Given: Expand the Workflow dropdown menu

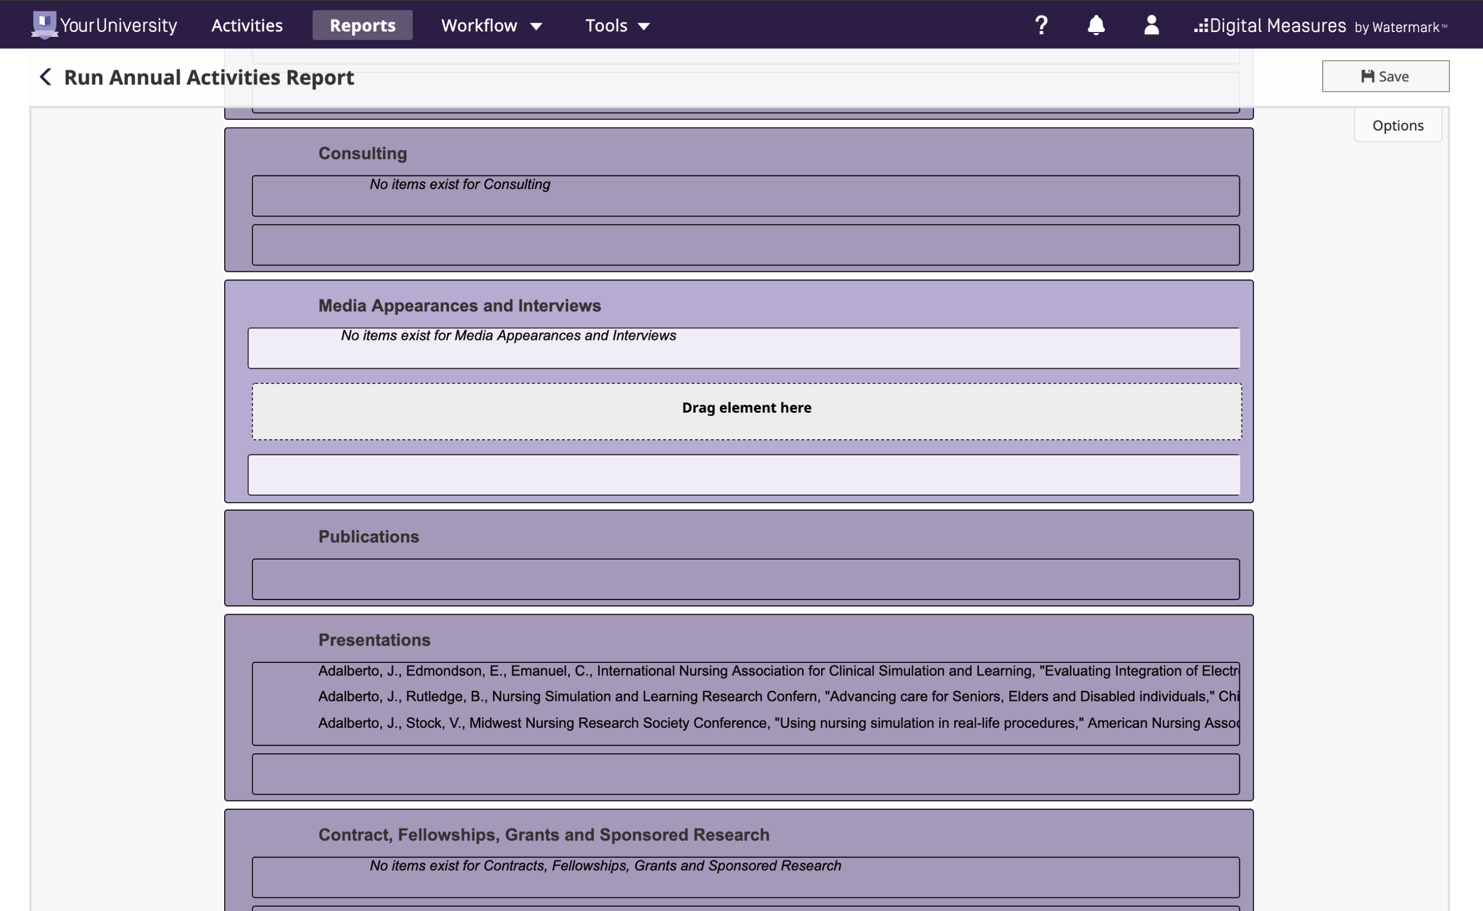Looking at the screenshot, I should pyautogui.click(x=491, y=26).
